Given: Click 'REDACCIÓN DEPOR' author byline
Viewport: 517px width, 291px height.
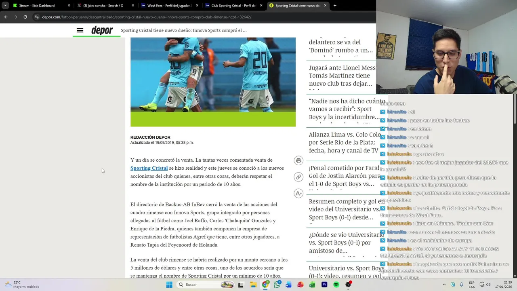Looking at the screenshot, I should pos(150,137).
